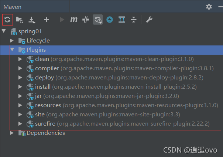
Task: Collapse all tree nodes
Action: 134,20
